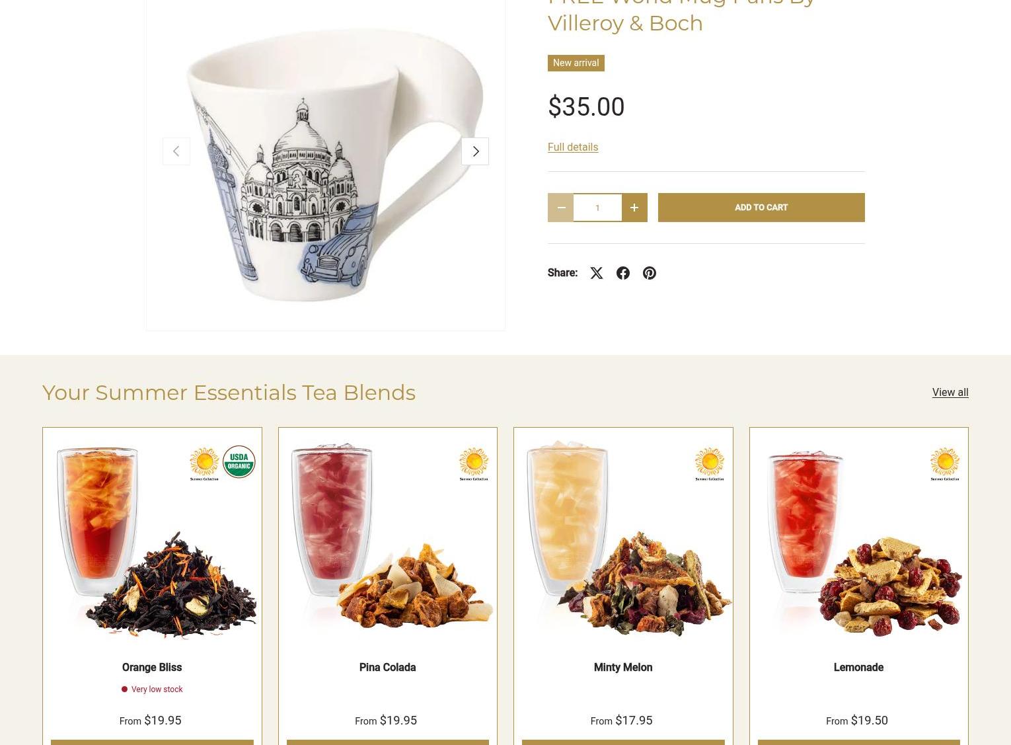Show the next product image arrow
This screenshot has height=745, width=1011.
tap(475, 151)
